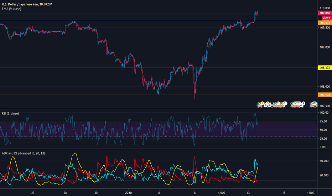The image size is (332, 196).
Task: Select the orange 107.778 support line label
Action: [324, 95]
